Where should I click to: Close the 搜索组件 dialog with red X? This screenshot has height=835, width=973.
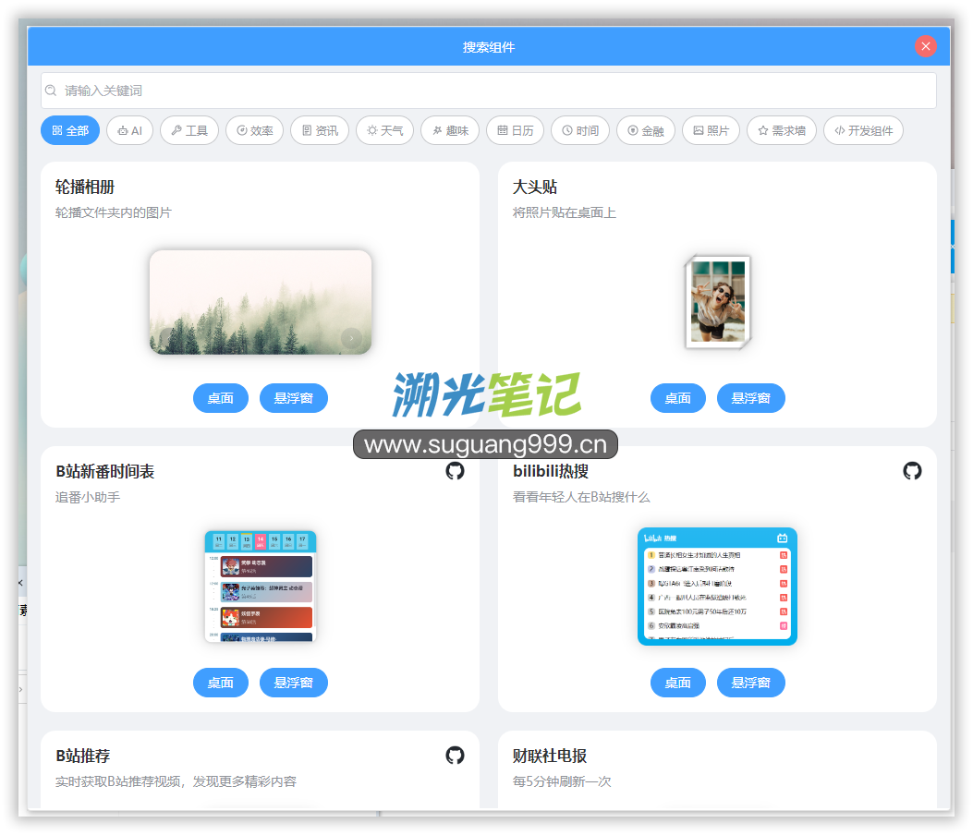[x=925, y=46]
